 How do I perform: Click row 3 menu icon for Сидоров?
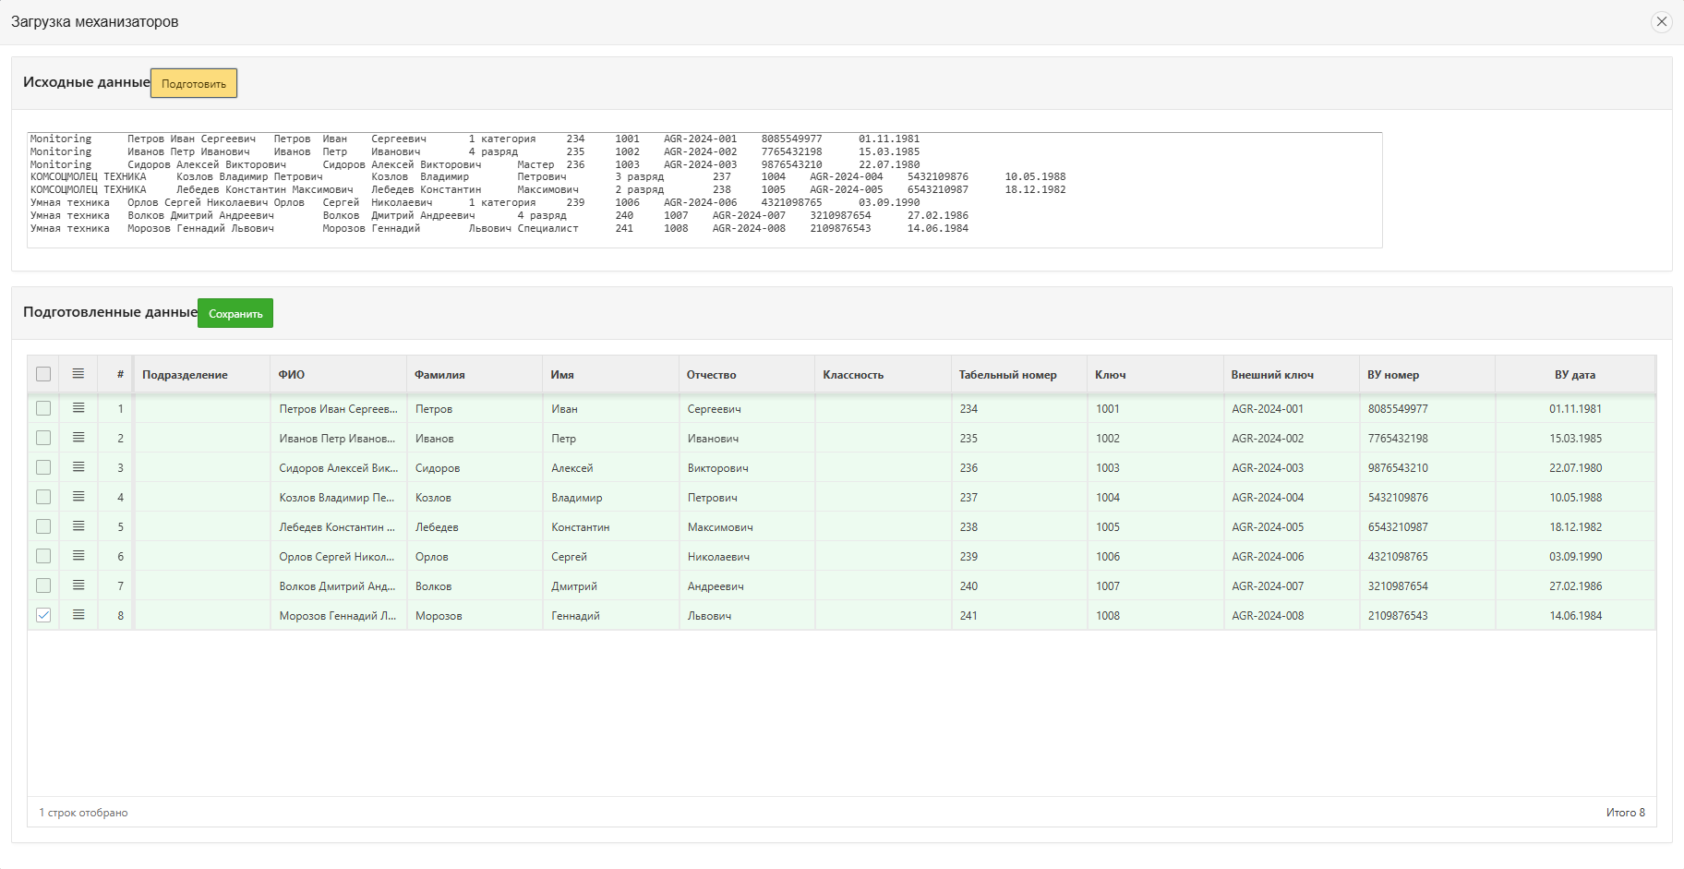78,467
